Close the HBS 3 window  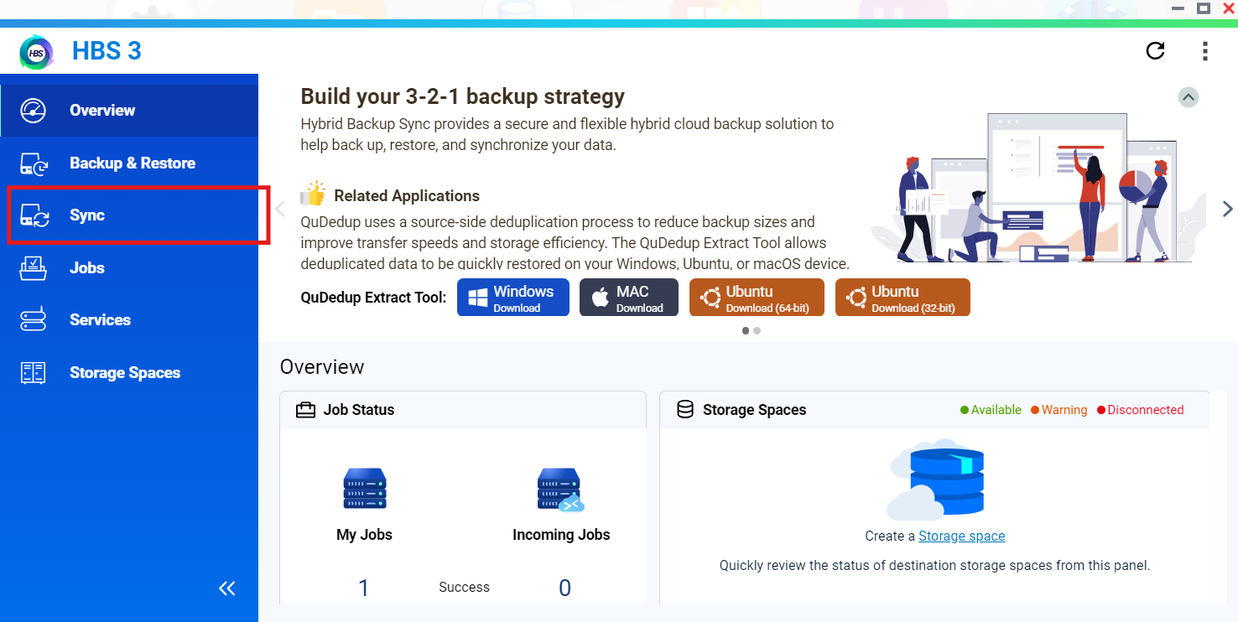pos(1227,8)
